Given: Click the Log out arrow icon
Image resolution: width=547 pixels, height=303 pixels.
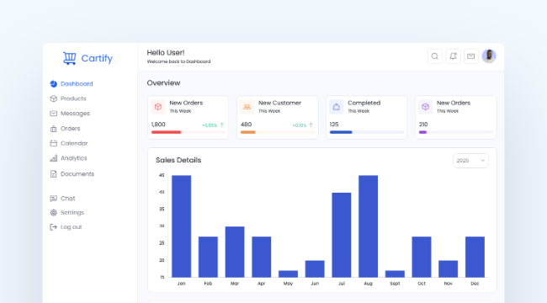Looking at the screenshot, I should pos(53,227).
